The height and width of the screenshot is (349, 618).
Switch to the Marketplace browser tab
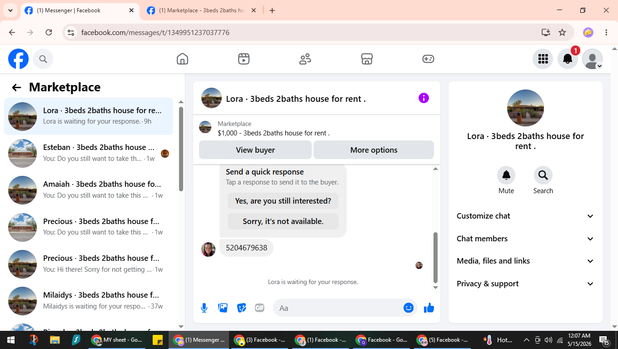(x=202, y=10)
